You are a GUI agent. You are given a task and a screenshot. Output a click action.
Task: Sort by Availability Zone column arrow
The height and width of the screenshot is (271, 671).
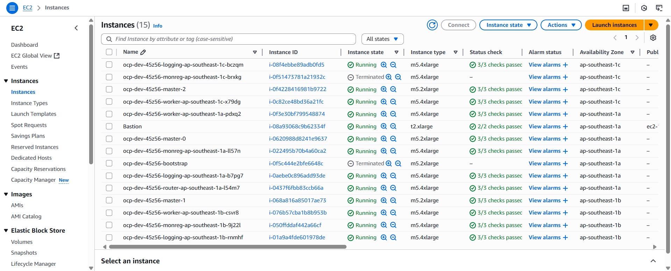click(x=633, y=52)
